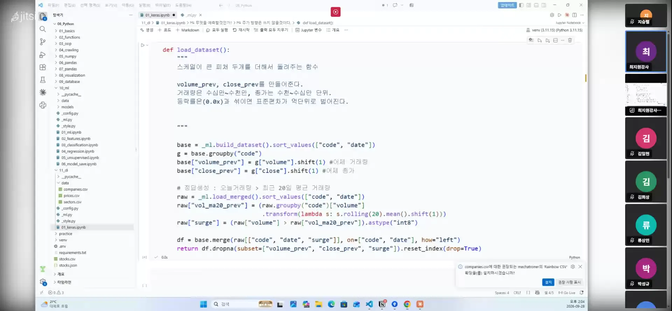Image resolution: width=672 pixels, height=311 pixels.
Task: Open Visual Studio Code from taskbar
Action: [369, 304]
